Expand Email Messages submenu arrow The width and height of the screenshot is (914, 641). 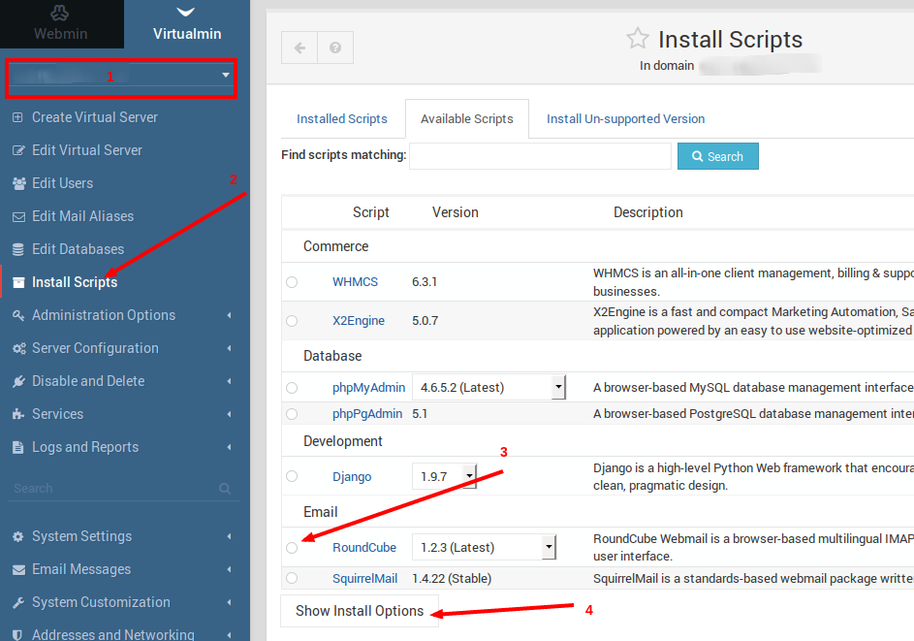229,569
